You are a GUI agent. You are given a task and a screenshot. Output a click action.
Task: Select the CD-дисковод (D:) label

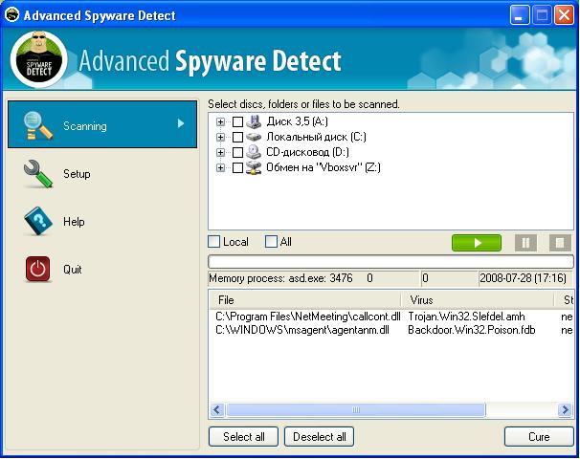click(x=307, y=152)
